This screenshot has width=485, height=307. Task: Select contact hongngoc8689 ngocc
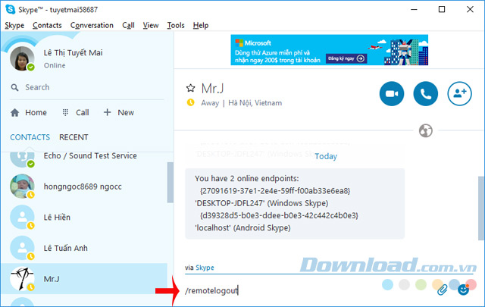tap(84, 186)
